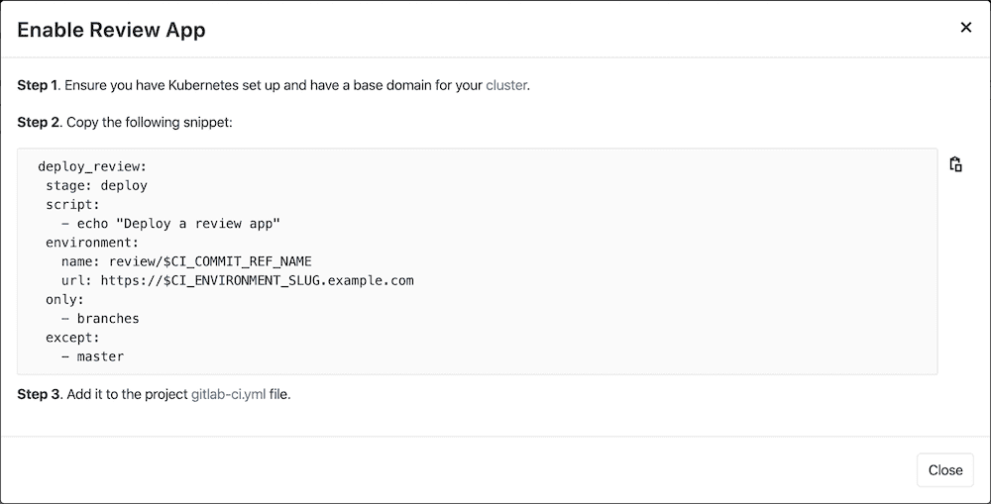Click the Step 1 label

tap(38, 85)
